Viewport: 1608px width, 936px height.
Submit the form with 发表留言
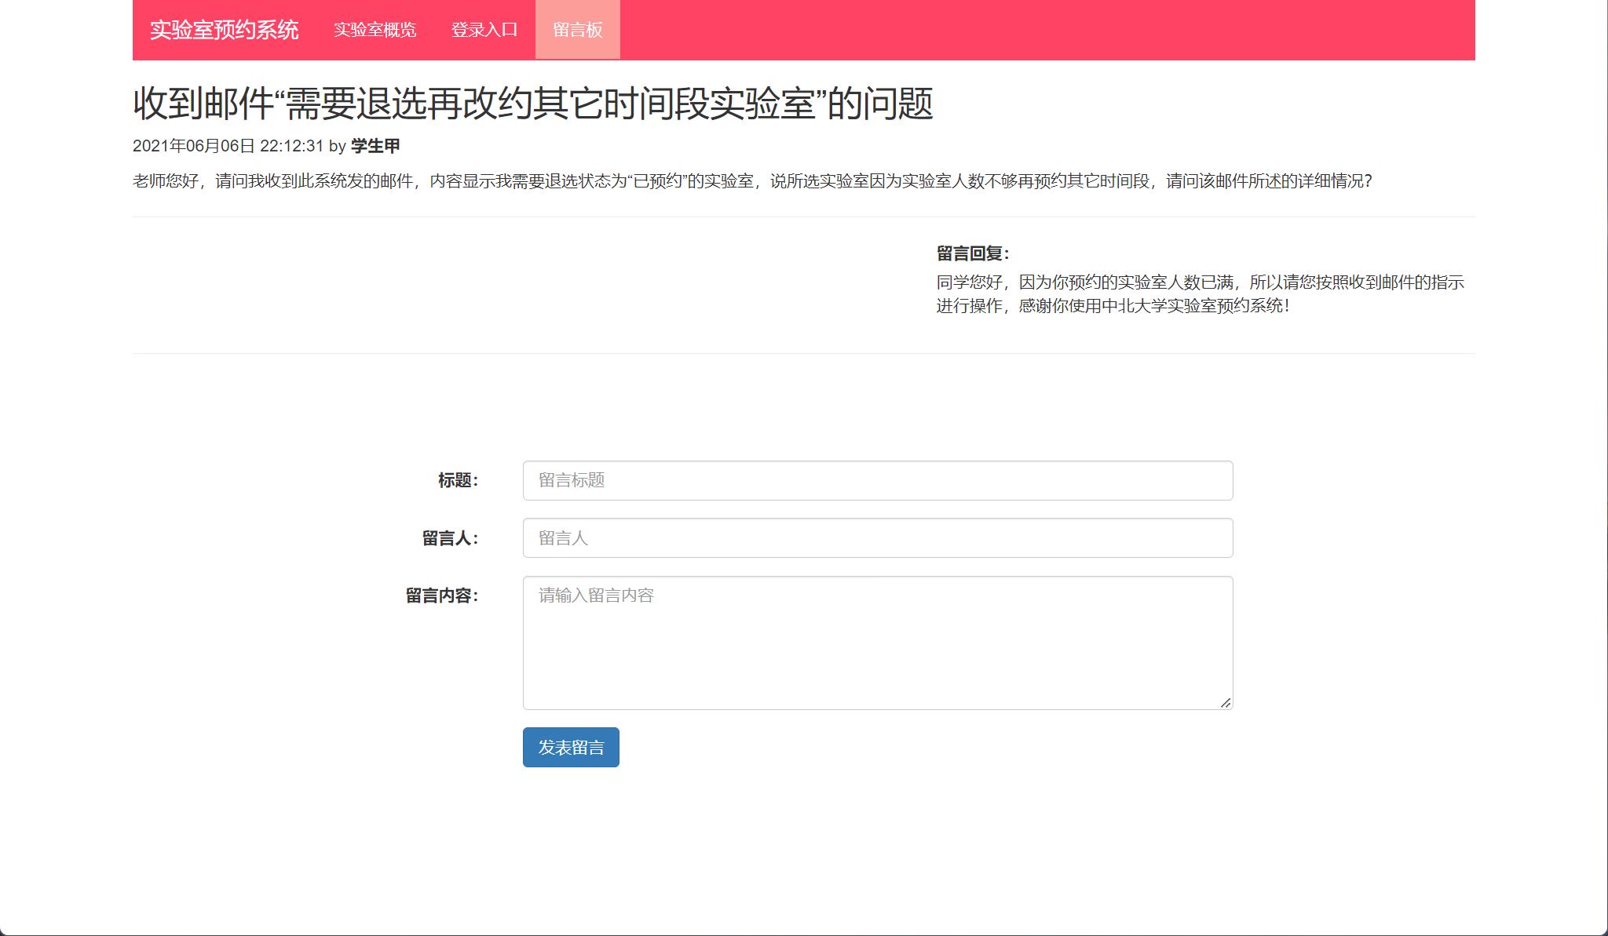pyautogui.click(x=570, y=748)
